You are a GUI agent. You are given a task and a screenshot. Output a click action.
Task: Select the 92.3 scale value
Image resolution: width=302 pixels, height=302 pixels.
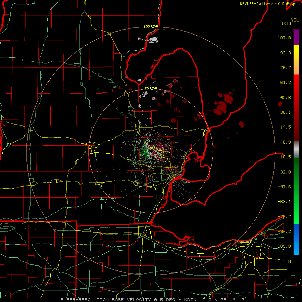[286, 53]
